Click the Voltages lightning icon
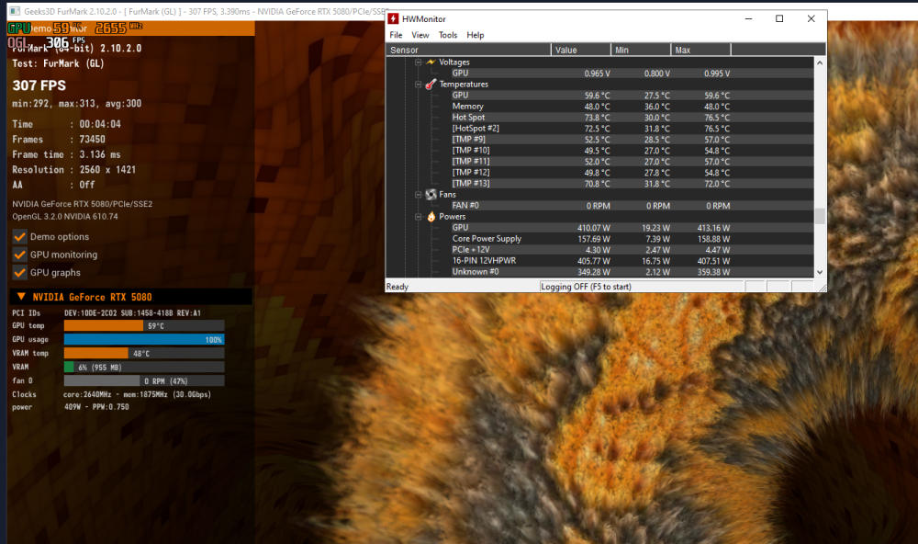Screen dimensions: 918x544 (431, 62)
